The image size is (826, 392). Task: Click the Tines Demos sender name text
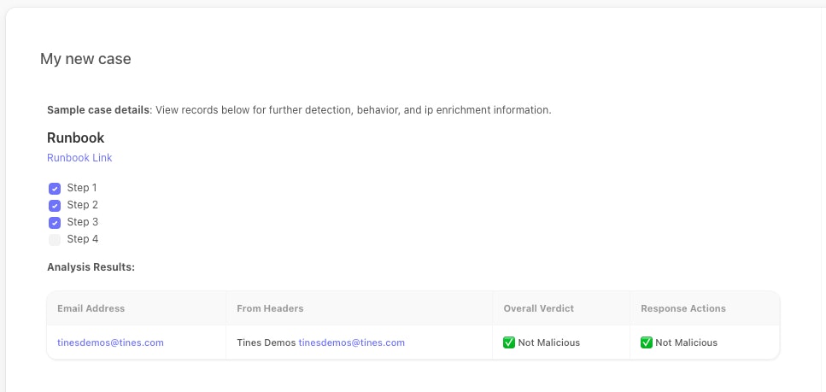[x=266, y=342]
